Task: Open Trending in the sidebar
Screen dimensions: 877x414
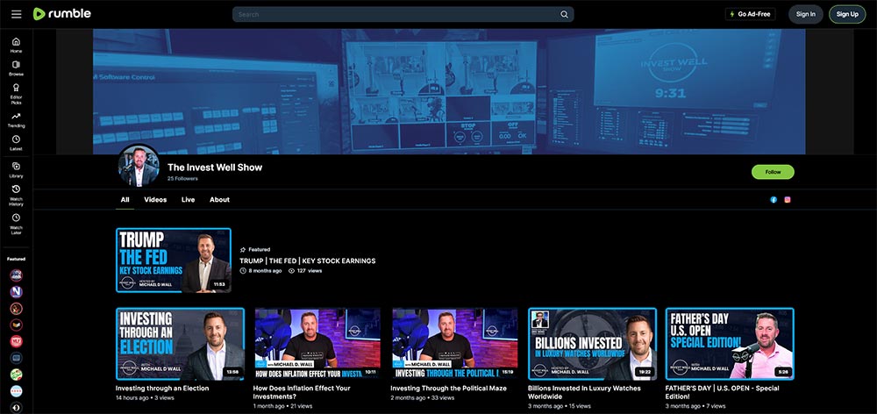Action: 16,120
